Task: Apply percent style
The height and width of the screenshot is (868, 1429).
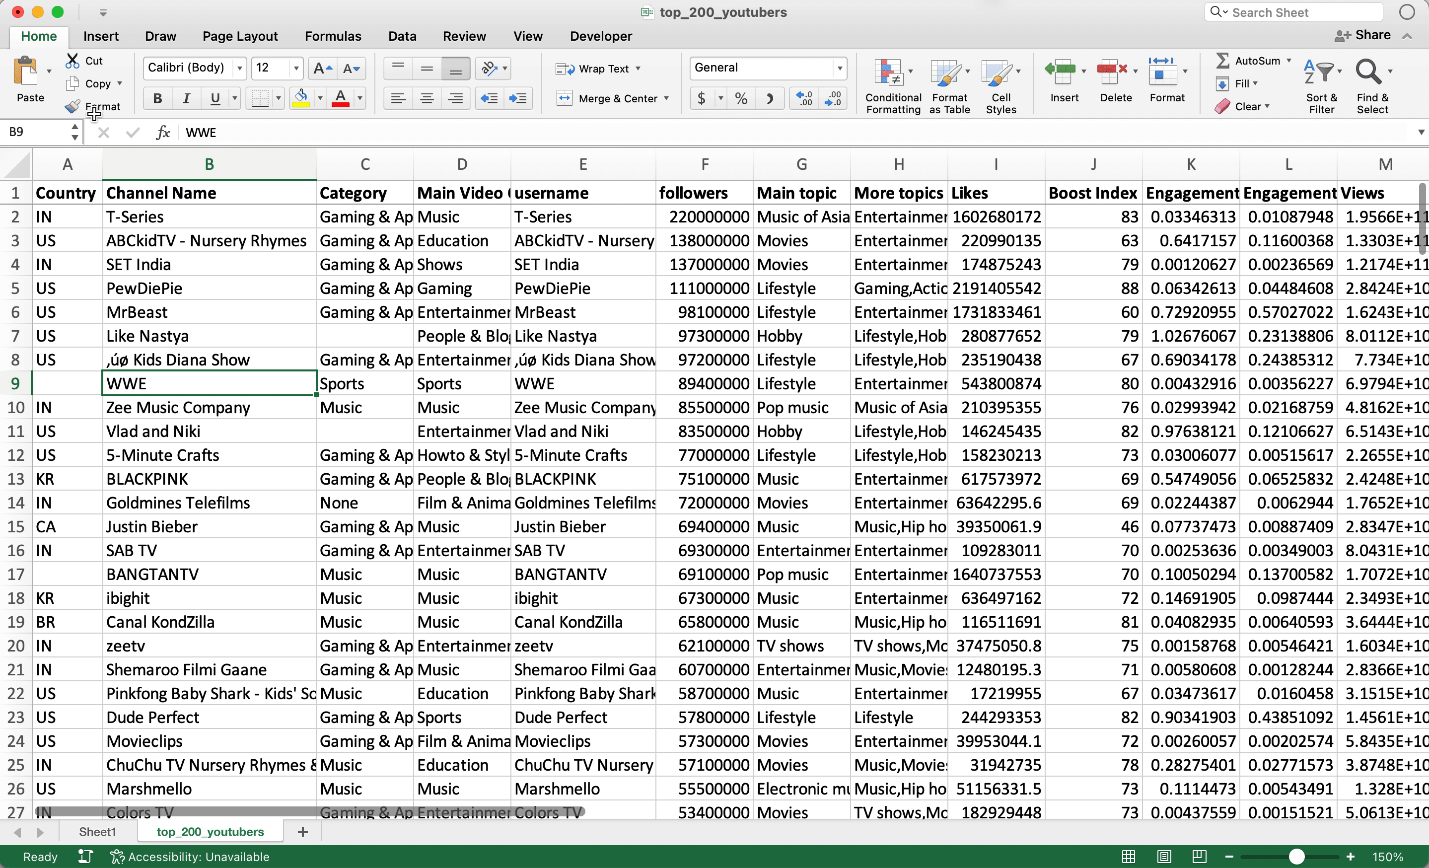Action: 741,99
